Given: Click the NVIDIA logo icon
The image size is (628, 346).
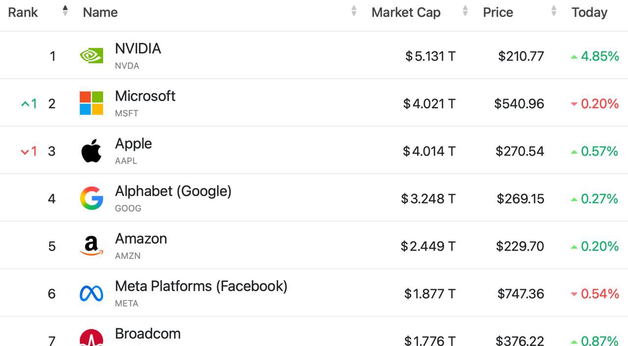Looking at the screenshot, I should tap(91, 56).
